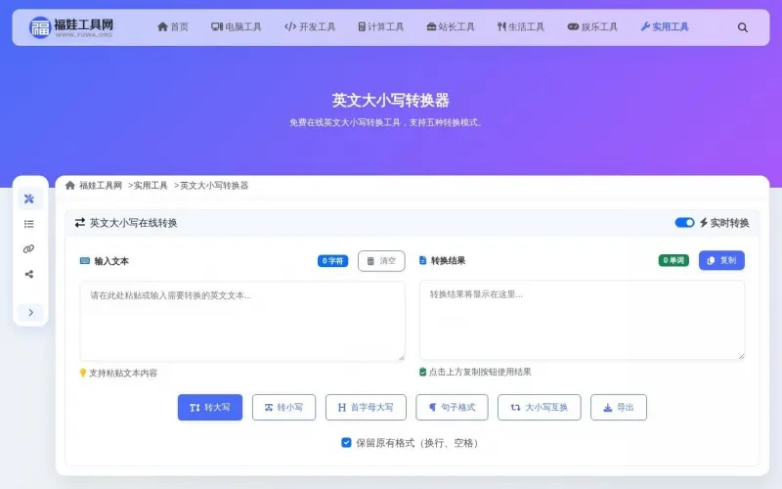Open the 生活工具 menu
782x489 pixels.
tap(521, 27)
